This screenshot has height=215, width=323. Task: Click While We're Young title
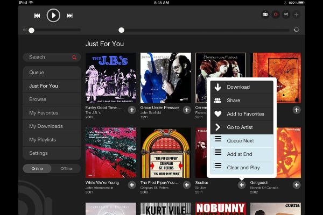tap(102, 183)
